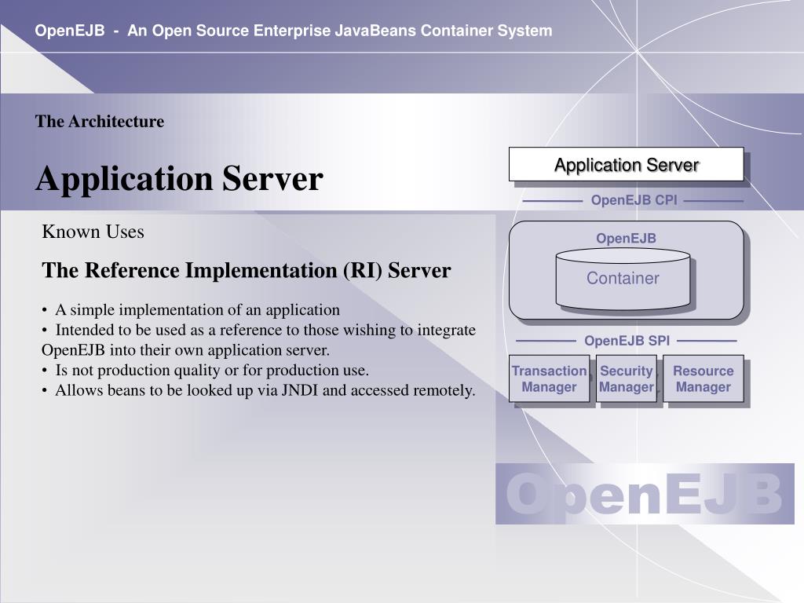Click the 'OpenEJB CPI' label

pyautogui.click(x=634, y=200)
